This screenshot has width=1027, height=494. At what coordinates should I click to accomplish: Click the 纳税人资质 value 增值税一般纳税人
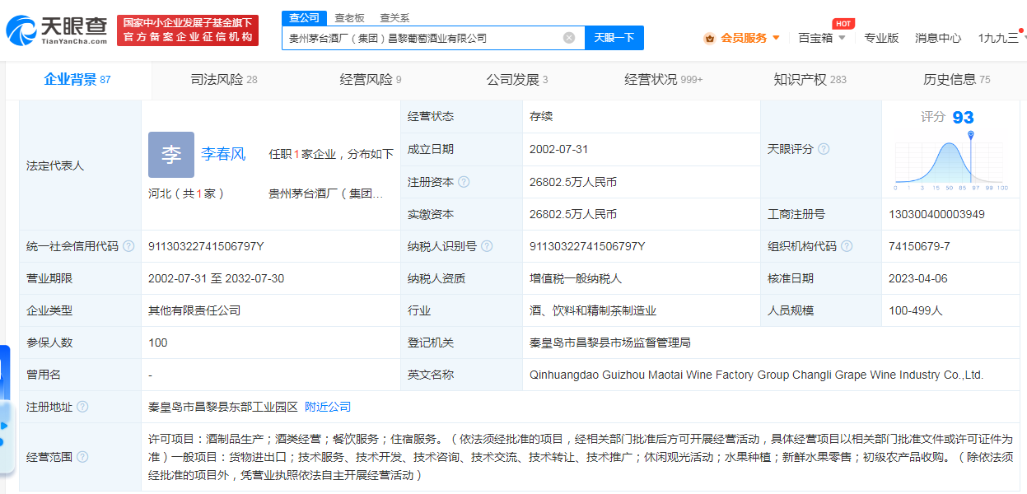click(x=576, y=278)
